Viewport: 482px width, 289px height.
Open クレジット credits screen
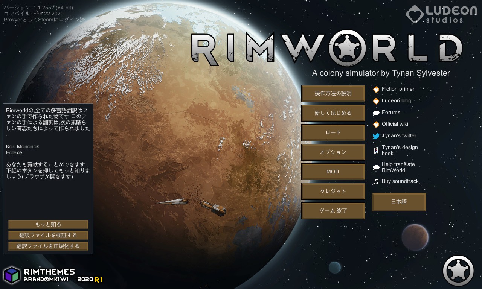point(333,191)
